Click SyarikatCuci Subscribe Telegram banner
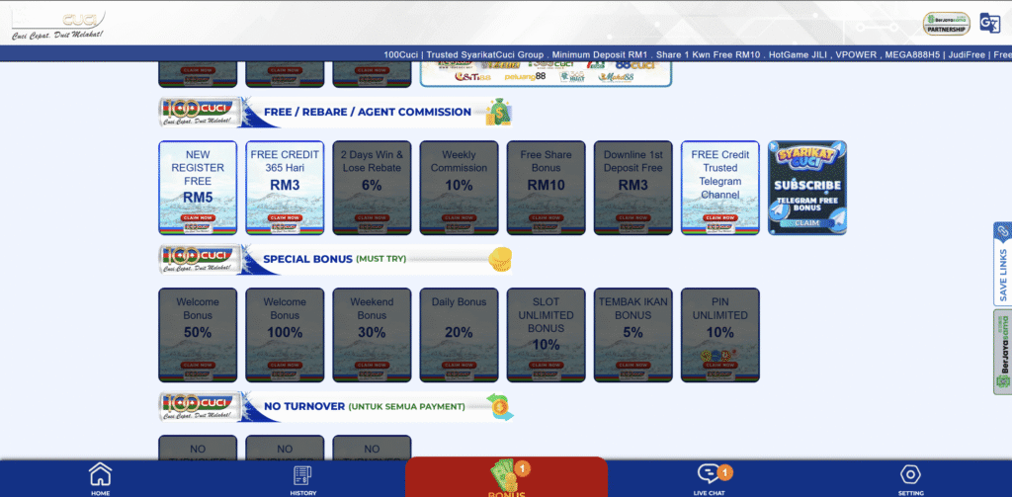This screenshot has height=497, width=1012. 807,188
